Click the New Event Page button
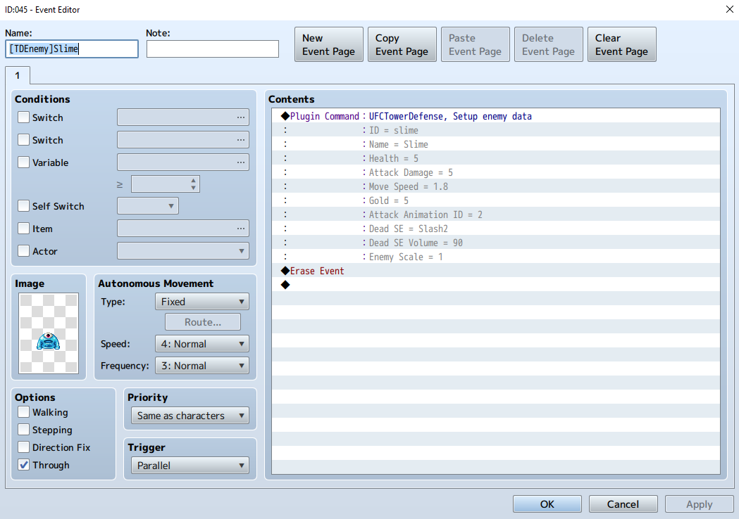739x519 pixels. point(328,44)
